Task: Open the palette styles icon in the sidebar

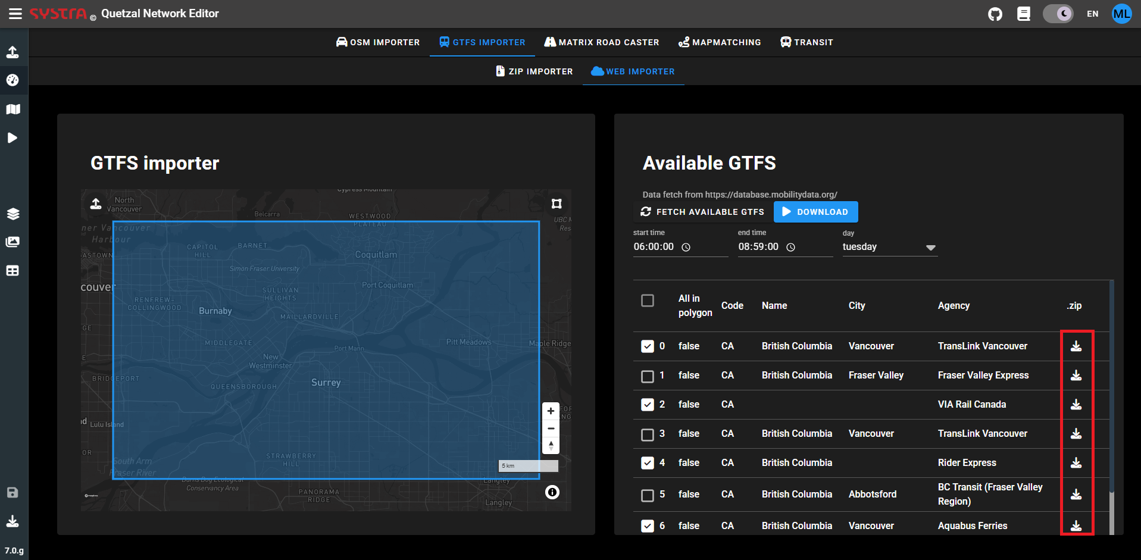Action: tap(12, 80)
